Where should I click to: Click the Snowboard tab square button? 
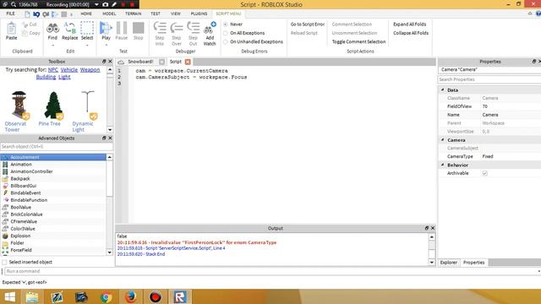click(x=161, y=62)
